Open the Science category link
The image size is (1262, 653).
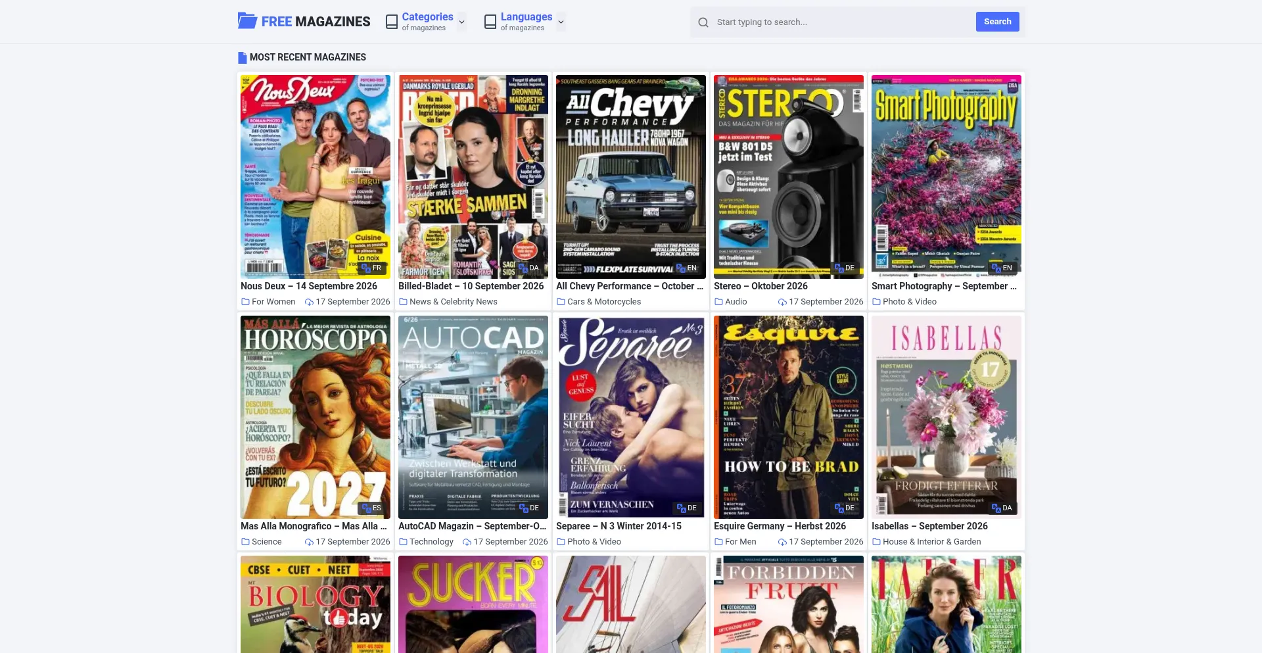[266, 542]
